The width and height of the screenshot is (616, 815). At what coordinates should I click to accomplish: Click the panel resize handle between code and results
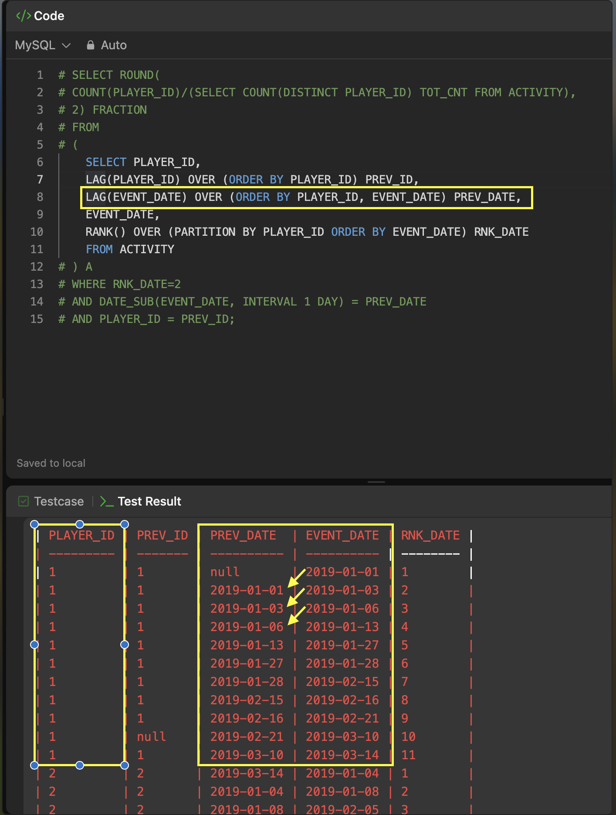coord(376,482)
